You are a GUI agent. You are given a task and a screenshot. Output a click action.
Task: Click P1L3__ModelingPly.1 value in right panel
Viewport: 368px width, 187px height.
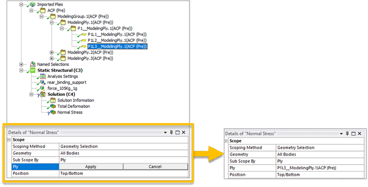[307, 168]
